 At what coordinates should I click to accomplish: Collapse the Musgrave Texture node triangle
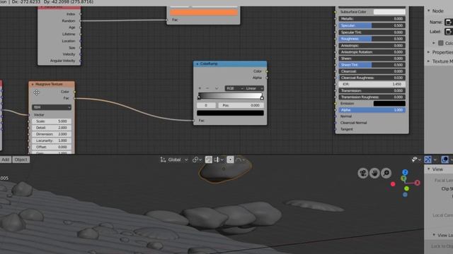coord(33,84)
